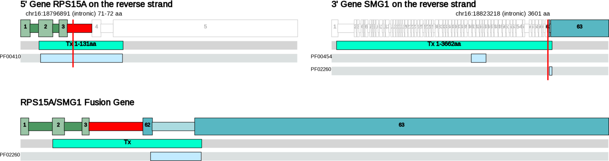Click the PF02260 domain bar in fusion gene
The image size is (609, 161).
[176, 156]
